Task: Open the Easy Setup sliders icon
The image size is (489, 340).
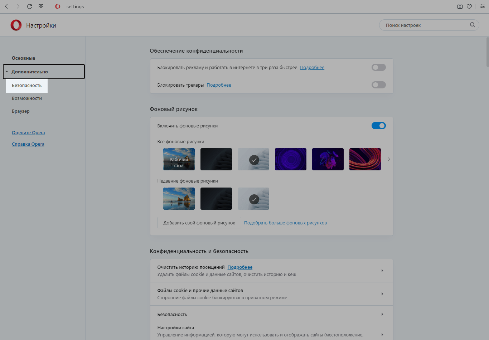Action: coord(481,6)
